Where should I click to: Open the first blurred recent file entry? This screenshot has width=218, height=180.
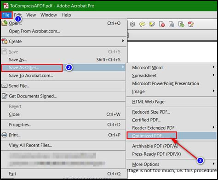[53, 156]
